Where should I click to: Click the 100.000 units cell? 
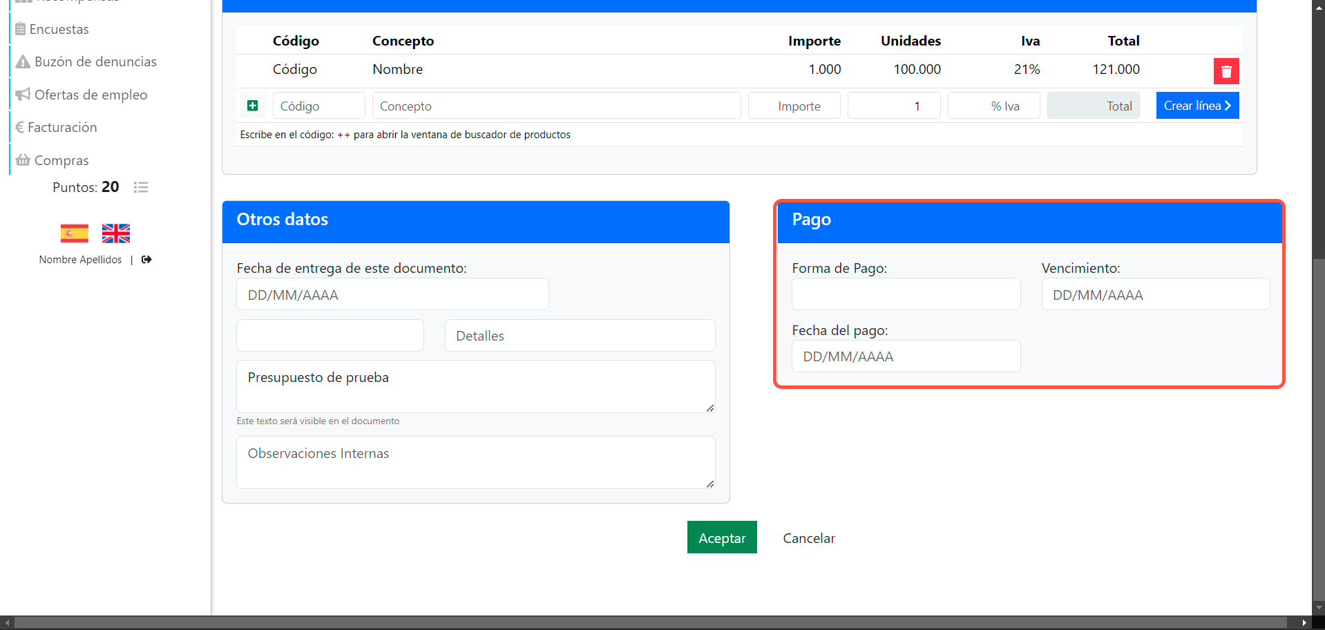917,69
